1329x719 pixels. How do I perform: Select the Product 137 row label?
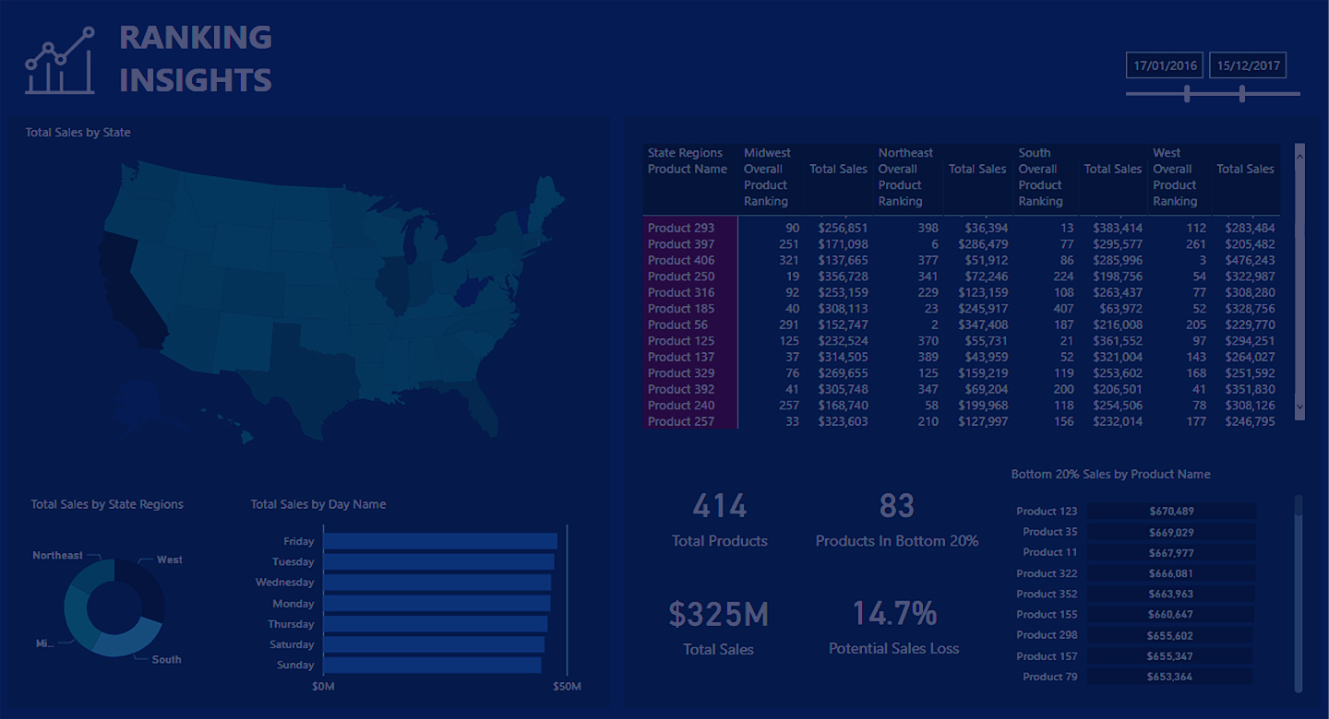[681, 357]
